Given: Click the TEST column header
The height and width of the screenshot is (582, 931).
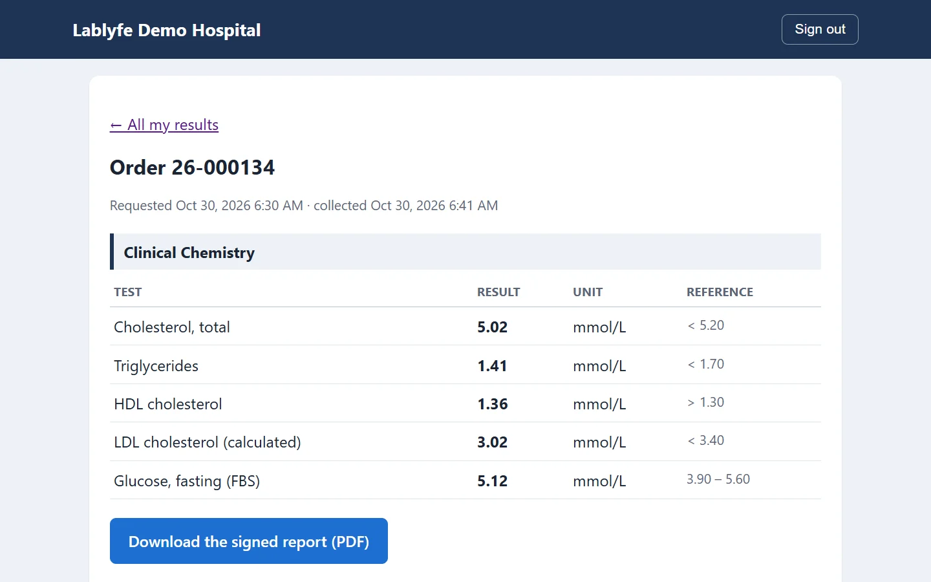Looking at the screenshot, I should click(x=128, y=292).
